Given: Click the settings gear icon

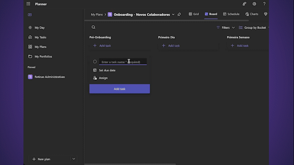Looking at the screenshot, I should pos(254,4).
